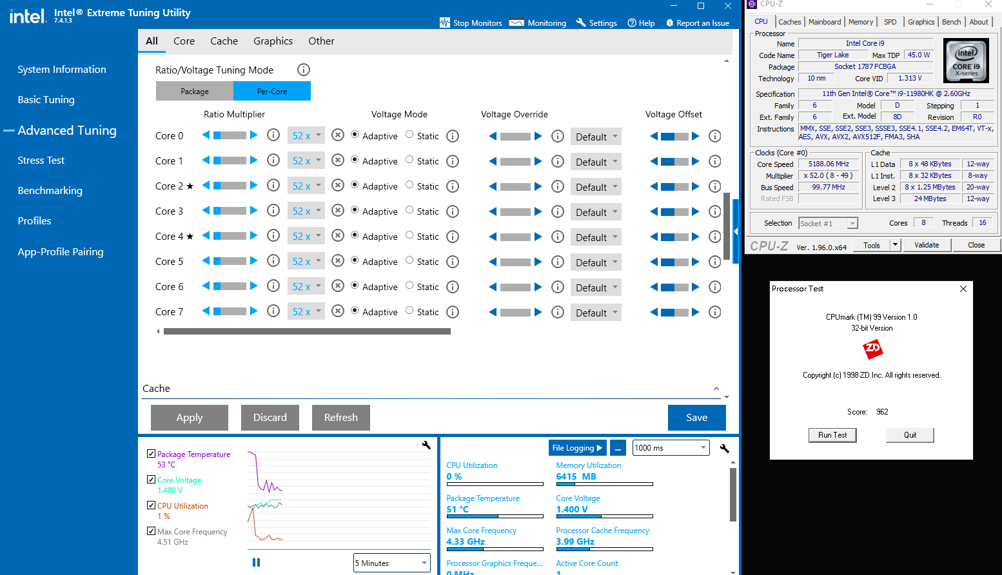Save the tuning profile

click(x=697, y=417)
